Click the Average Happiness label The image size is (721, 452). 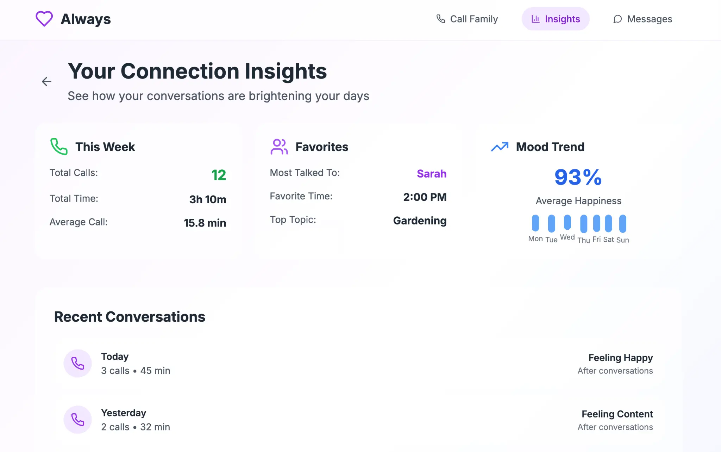[578, 201]
